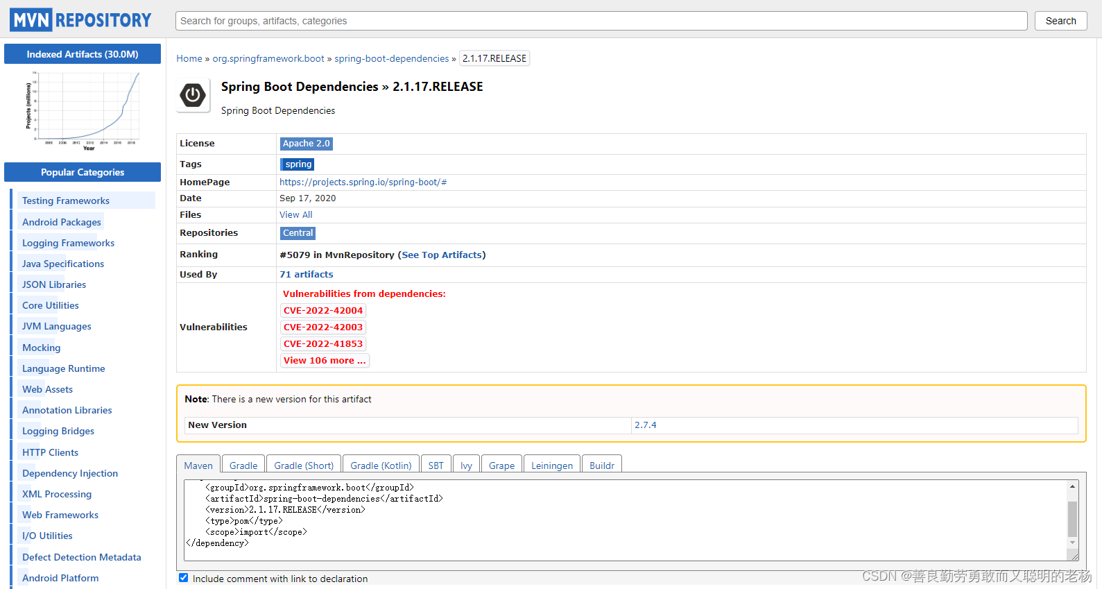Open See Top Artifacts link
Screen dimensions: 1102x589
(442, 255)
